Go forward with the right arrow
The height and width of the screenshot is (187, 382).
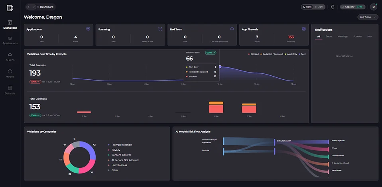(x=34, y=7)
